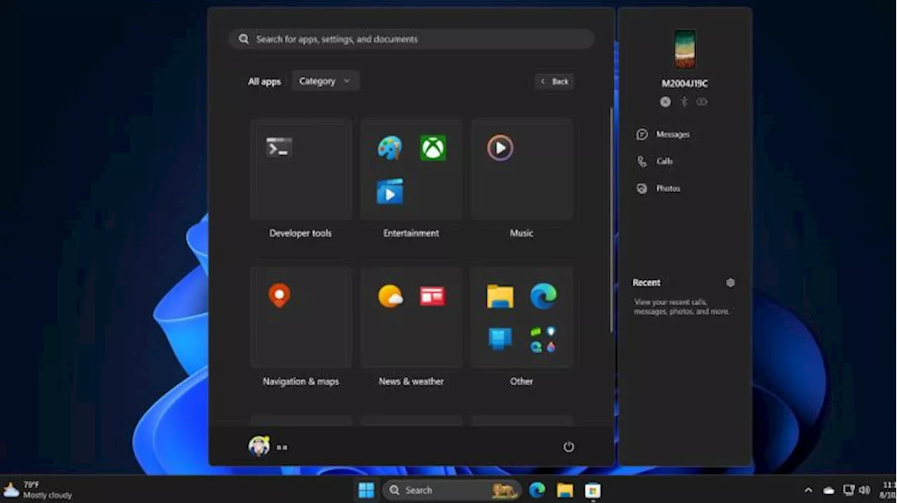This screenshot has height=503, width=897.
Task: Open the weather widget showing 79°F
Action: 38,490
